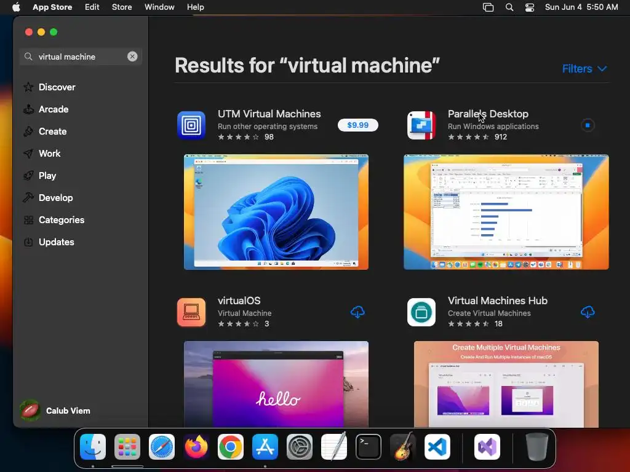This screenshot has height=472, width=630.
Task: Click the App Store Dock icon
Action: pos(265,447)
